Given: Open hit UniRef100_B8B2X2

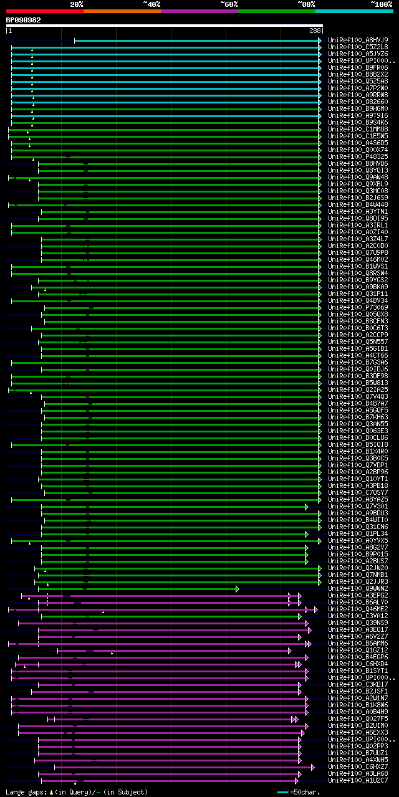Looking at the screenshot, I should pyautogui.click(x=358, y=75).
